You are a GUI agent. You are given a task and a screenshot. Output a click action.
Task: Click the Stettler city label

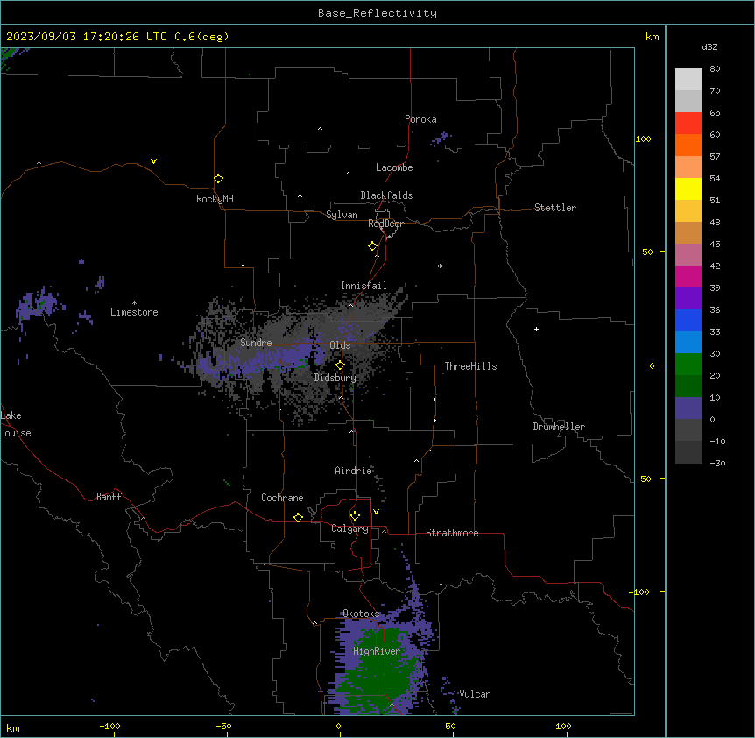pyautogui.click(x=554, y=208)
